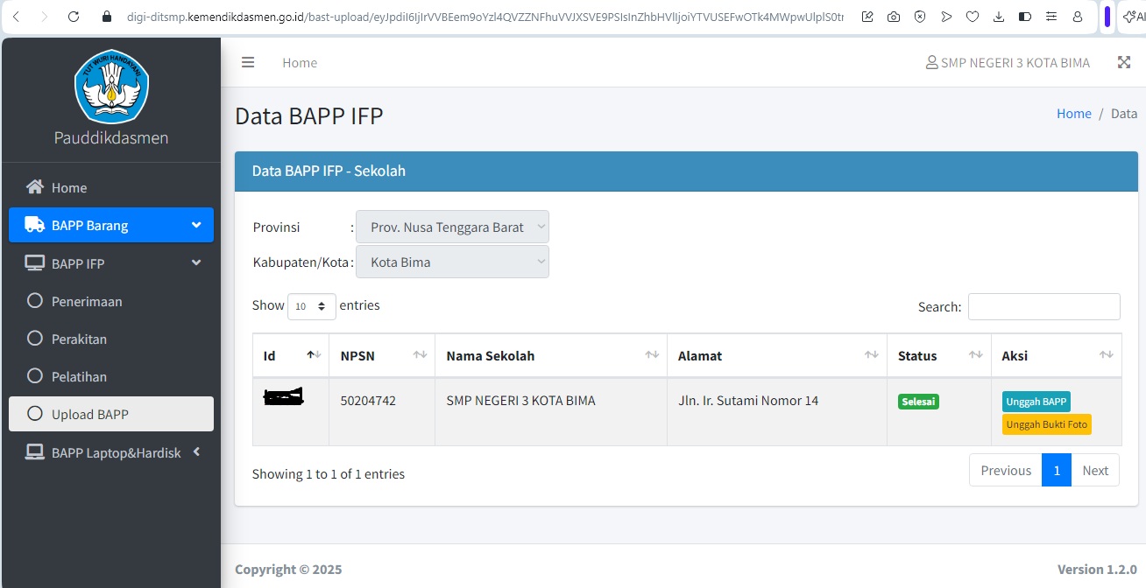Viewport: 1146px width, 588px height.
Task: Click the Unggah BAPP button
Action: point(1036,402)
